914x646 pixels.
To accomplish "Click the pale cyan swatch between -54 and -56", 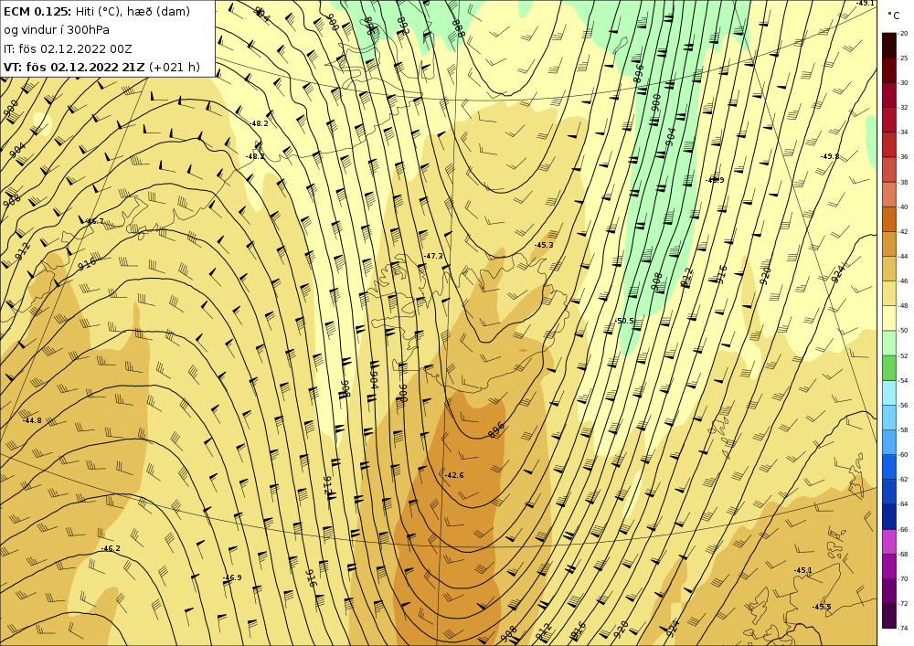I will click(889, 393).
